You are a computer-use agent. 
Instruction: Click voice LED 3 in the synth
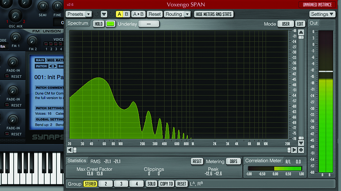[56, 44]
